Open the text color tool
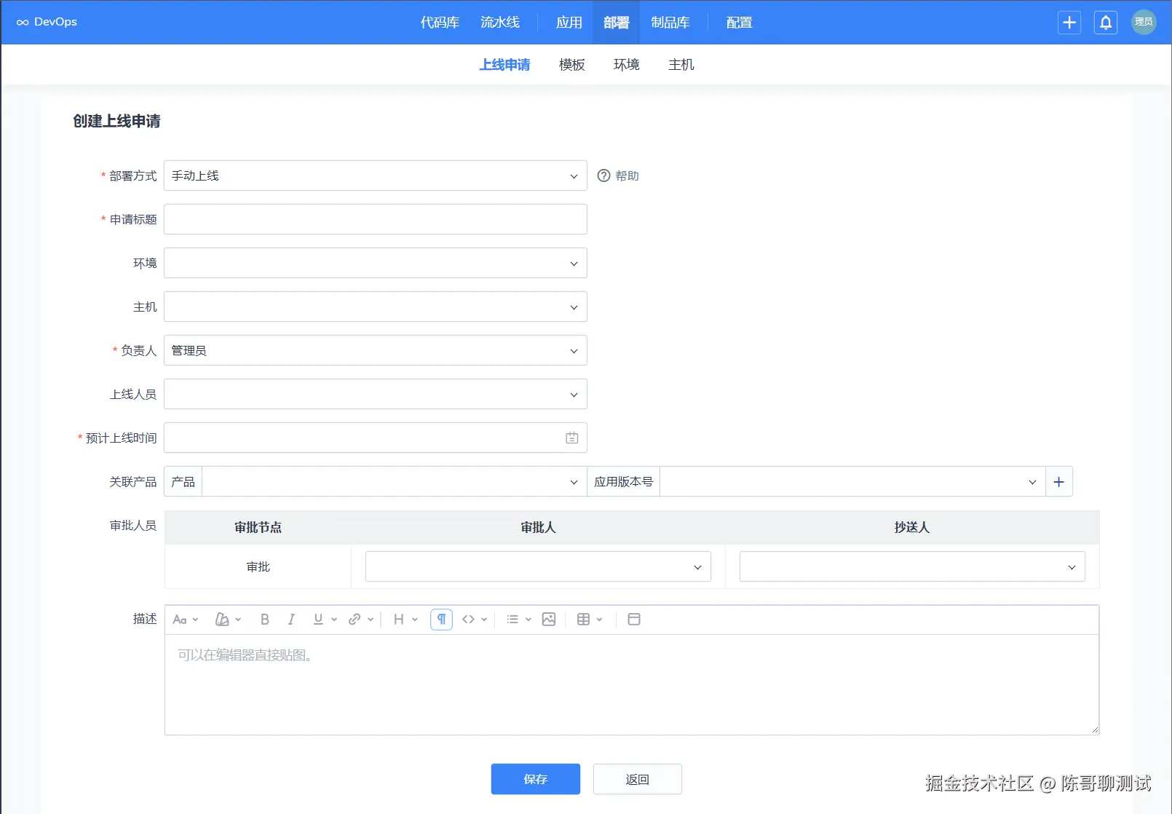The height and width of the screenshot is (814, 1172). [222, 620]
